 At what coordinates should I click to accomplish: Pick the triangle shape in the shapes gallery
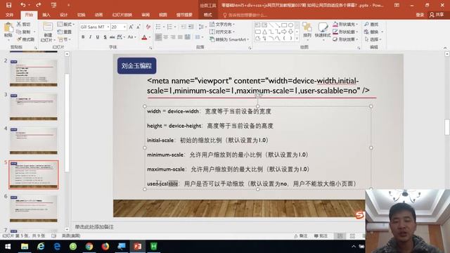[x=264, y=32]
